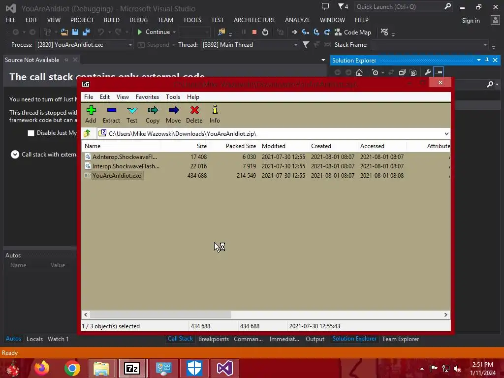
Task: Toggle Disable Just My Code checkbox
Action: point(31,133)
